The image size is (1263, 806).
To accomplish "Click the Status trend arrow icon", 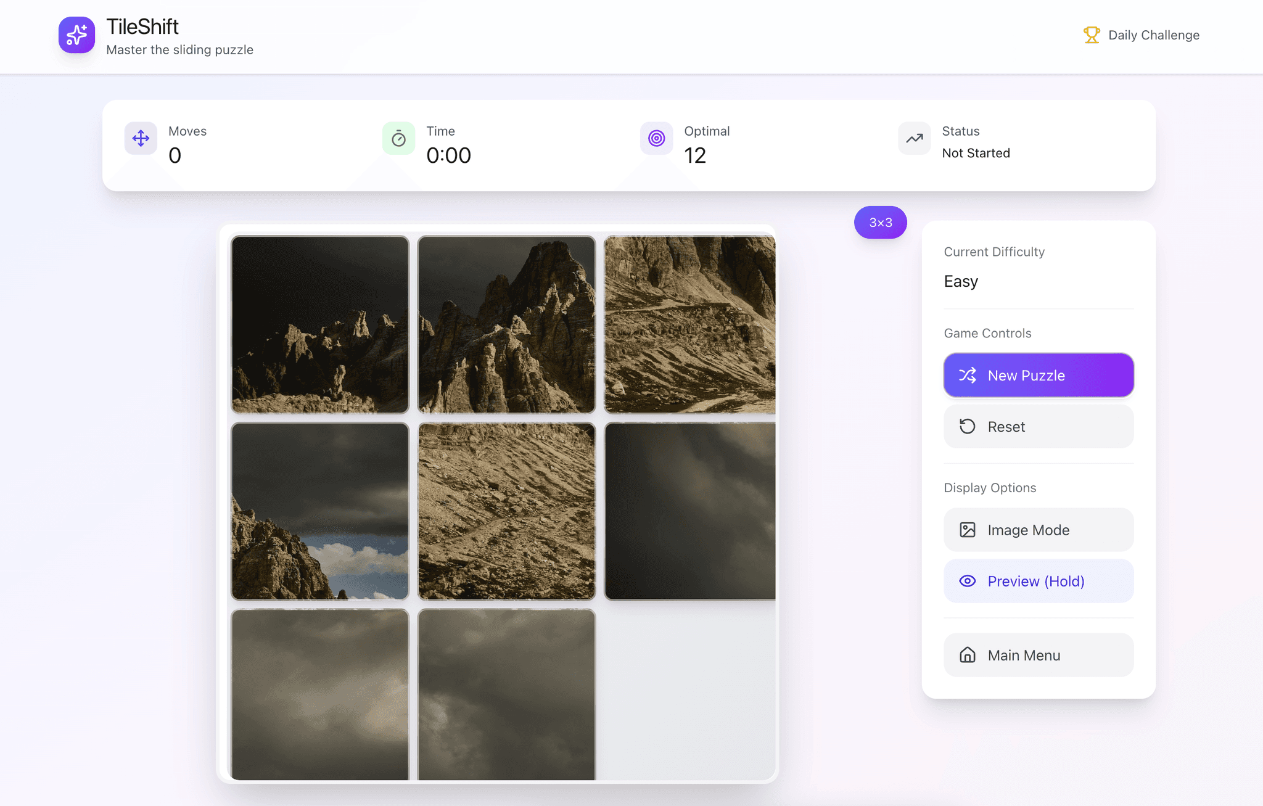I will (x=914, y=138).
